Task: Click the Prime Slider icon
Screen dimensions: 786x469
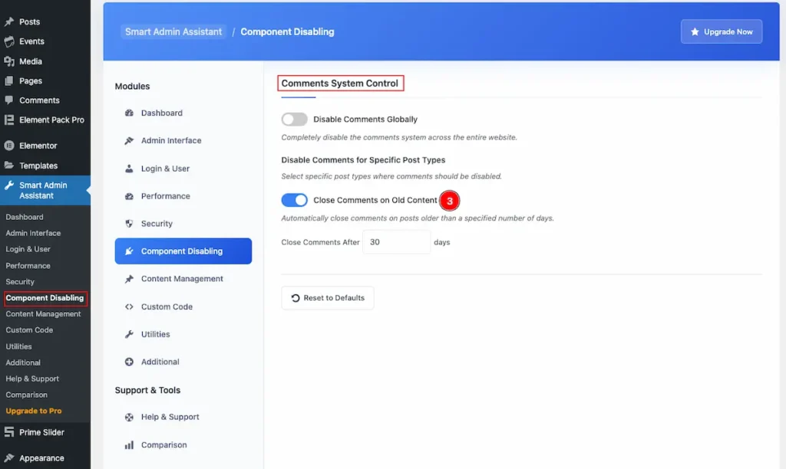Action: point(9,432)
